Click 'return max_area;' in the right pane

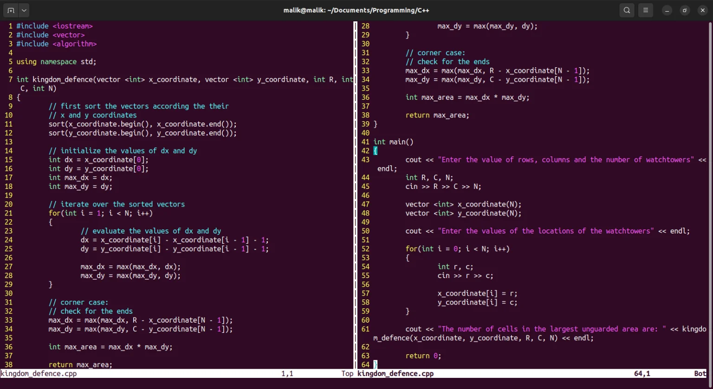(x=437, y=115)
